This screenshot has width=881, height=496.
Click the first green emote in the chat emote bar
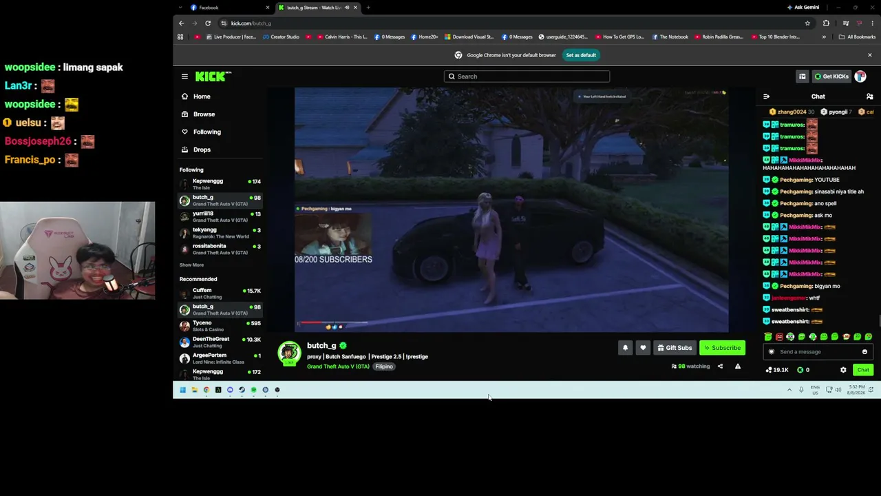click(768, 337)
